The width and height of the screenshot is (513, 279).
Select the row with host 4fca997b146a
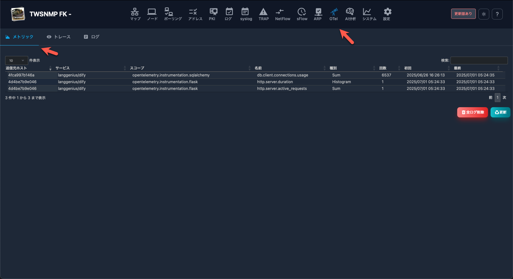255,75
